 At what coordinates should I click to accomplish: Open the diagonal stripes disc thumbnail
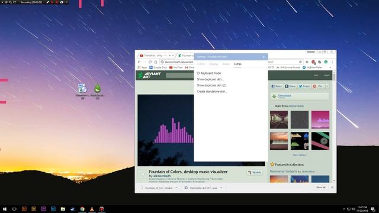tap(320, 141)
